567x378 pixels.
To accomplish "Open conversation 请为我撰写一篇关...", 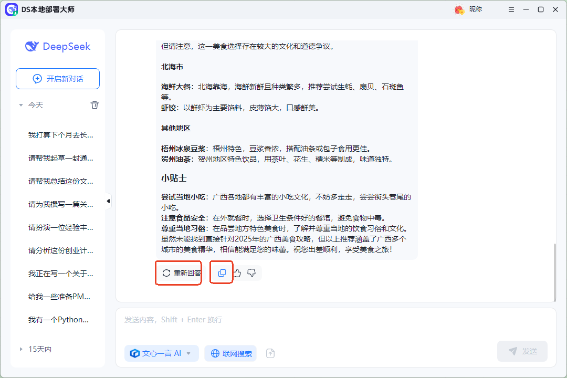I will pos(61,204).
